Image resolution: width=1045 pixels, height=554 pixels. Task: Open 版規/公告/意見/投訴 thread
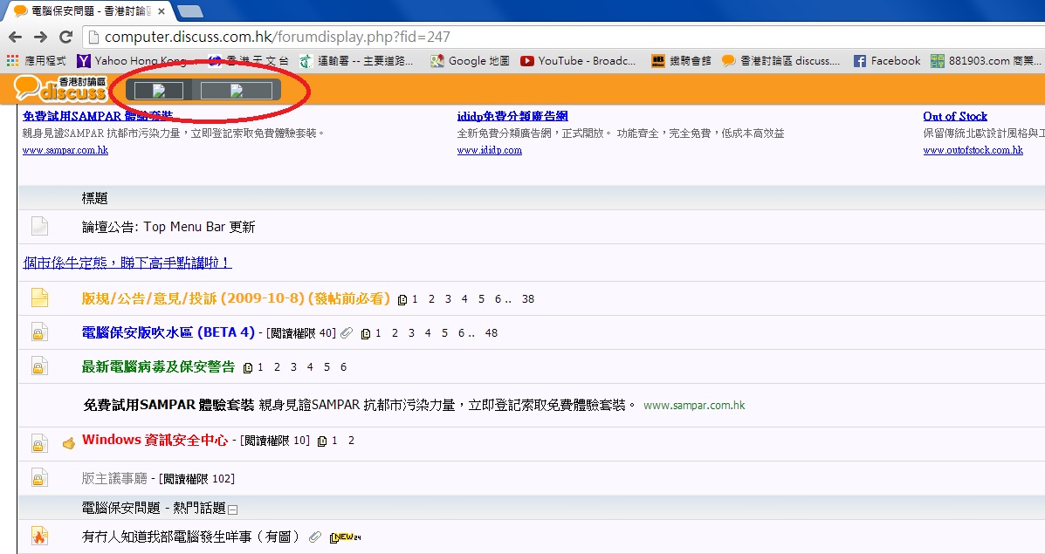(236, 298)
